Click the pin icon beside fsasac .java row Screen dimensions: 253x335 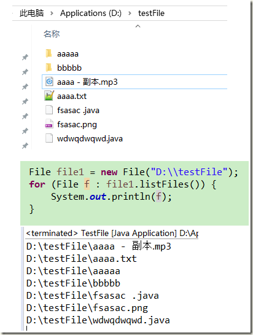[25, 116]
